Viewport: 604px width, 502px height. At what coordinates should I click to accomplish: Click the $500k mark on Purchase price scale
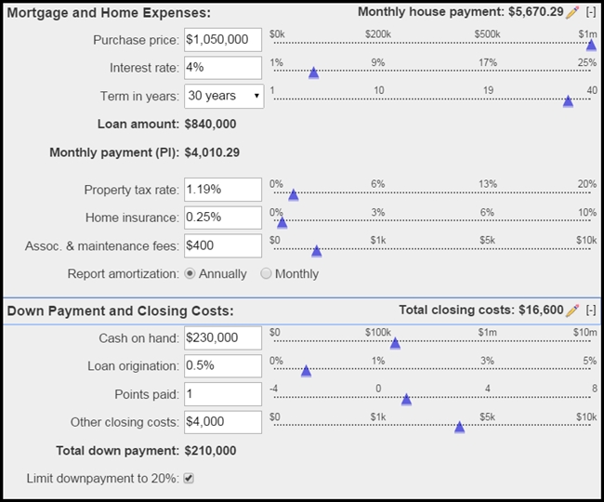487,34
